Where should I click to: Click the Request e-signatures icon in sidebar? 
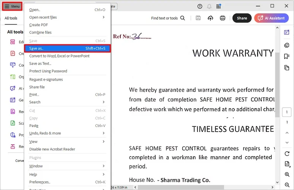[x=13, y=112]
